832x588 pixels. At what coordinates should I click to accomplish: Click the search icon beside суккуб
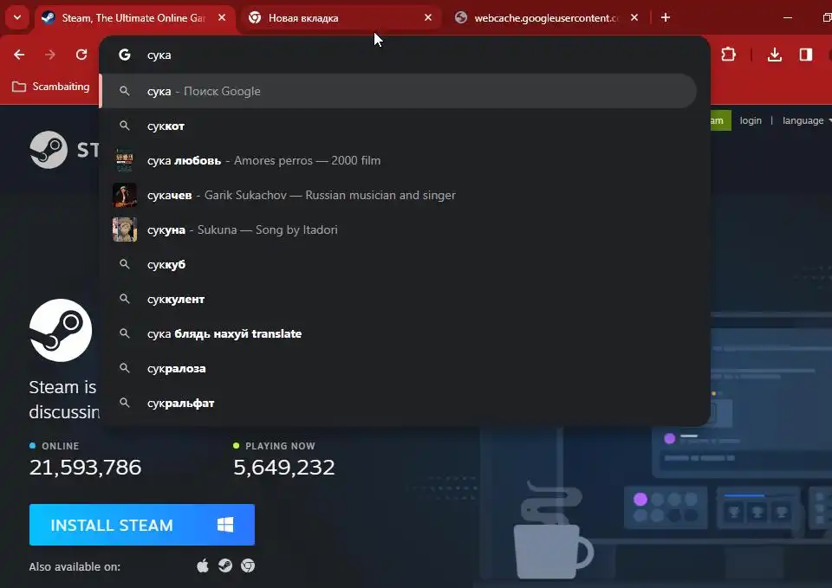(125, 264)
